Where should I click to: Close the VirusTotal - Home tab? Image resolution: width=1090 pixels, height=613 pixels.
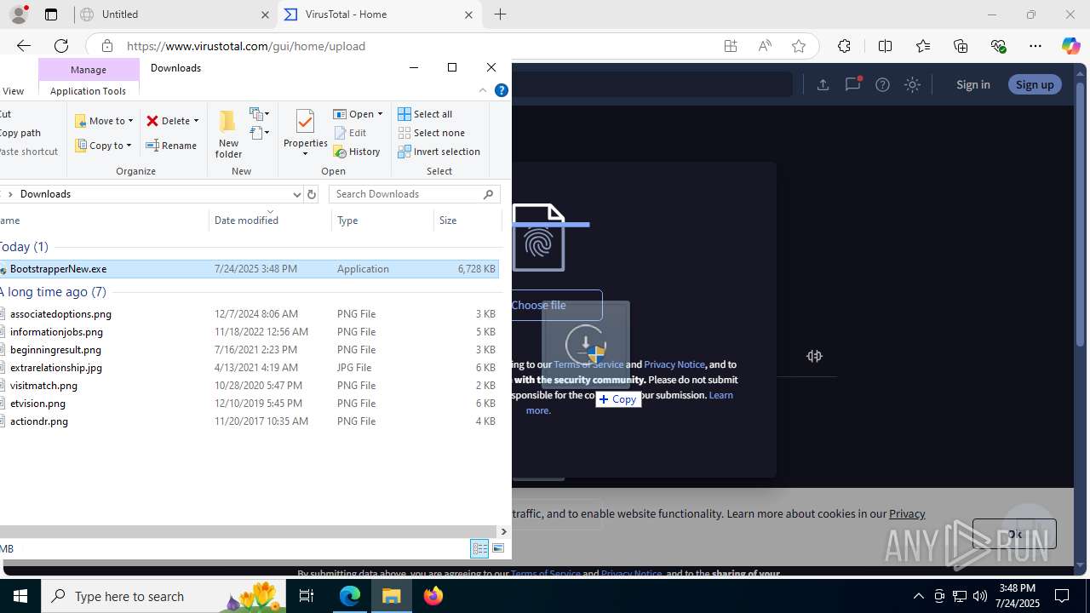click(x=468, y=14)
